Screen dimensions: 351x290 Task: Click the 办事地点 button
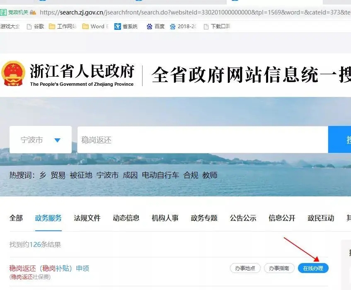pyautogui.click(x=245, y=268)
